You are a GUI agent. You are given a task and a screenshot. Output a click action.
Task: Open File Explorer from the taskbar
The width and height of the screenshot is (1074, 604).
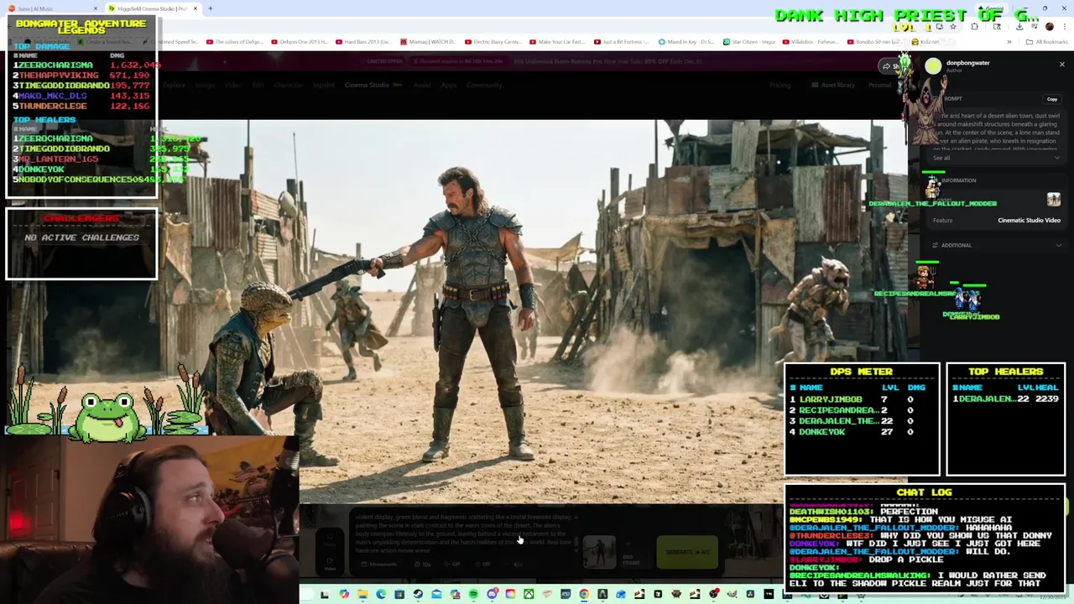click(x=362, y=594)
